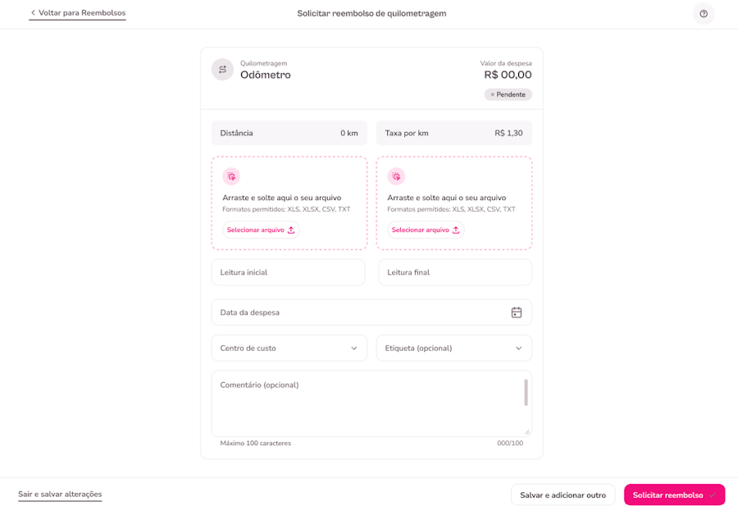Viewport: 738px width, 506px height.
Task: Open the help icon at top right
Action: click(703, 13)
